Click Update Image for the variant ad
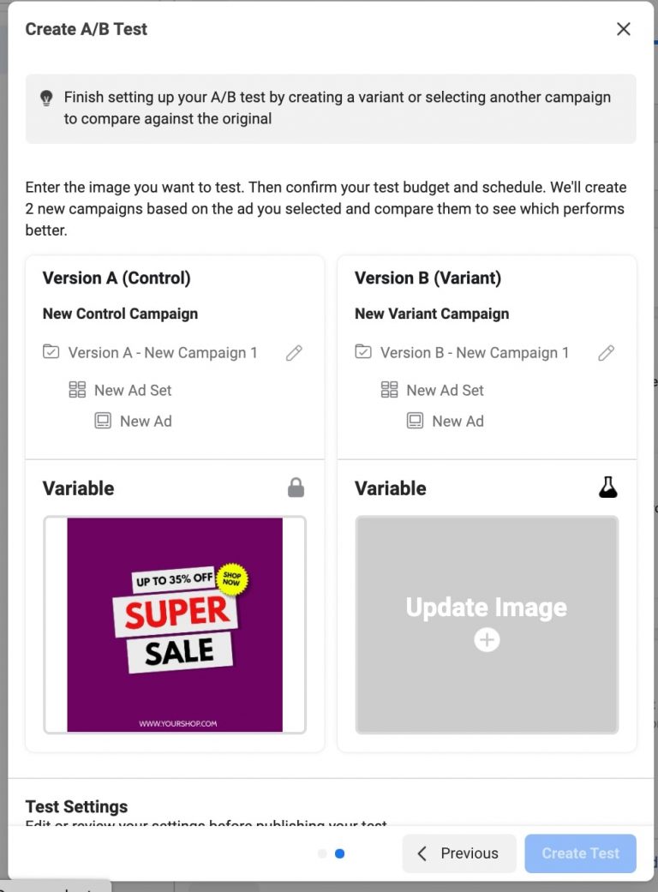 (486, 608)
